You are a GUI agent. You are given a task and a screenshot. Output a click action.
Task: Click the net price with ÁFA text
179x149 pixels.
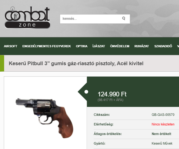coord(110,100)
